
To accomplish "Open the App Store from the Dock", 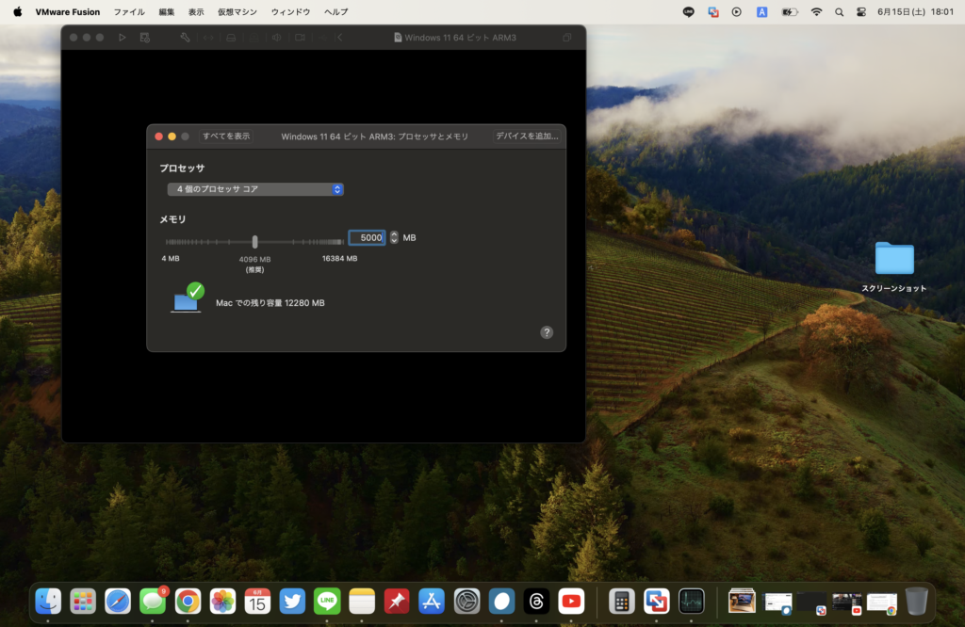I will point(432,601).
